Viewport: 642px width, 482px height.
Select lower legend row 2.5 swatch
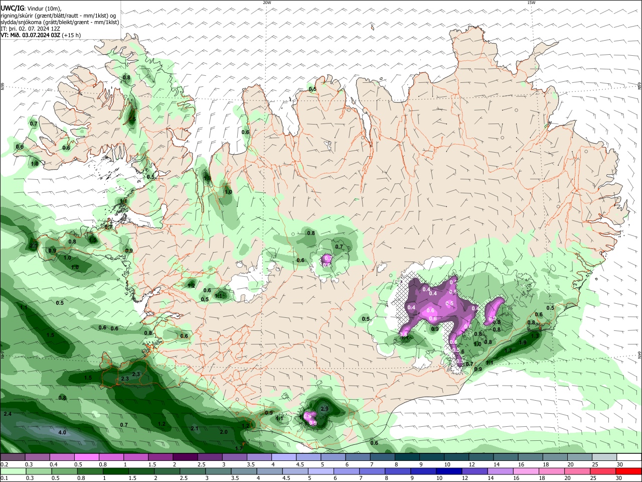tap(193, 471)
